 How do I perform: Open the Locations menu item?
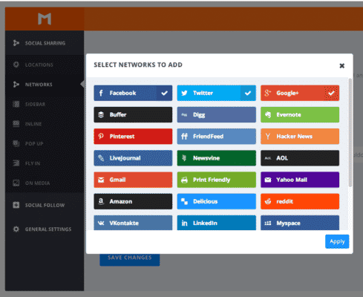click(x=39, y=65)
